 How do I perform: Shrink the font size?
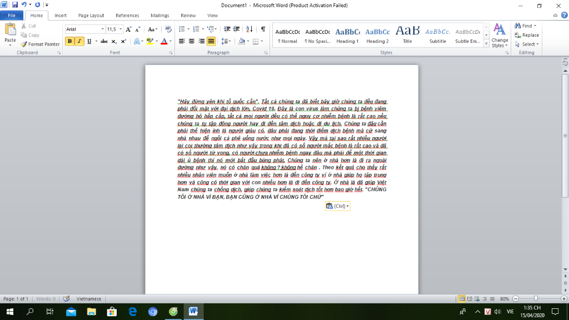[138, 29]
